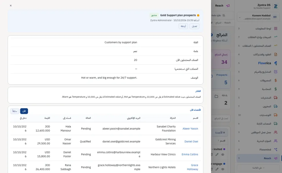
Task: Open المخزون truck icon
Action: pyautogui.click(x=276, y=106)
